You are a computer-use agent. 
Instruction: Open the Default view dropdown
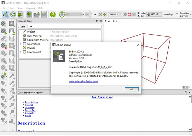click(115, 14)
